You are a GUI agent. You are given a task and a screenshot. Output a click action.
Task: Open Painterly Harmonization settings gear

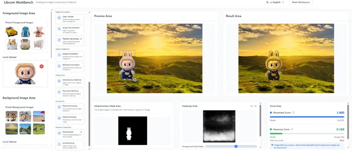81,39
